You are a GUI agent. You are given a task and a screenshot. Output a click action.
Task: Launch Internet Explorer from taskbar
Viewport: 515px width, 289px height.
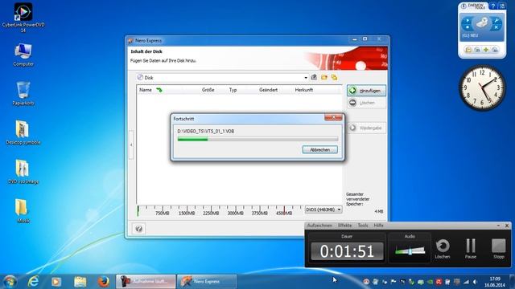click(33, 282)
